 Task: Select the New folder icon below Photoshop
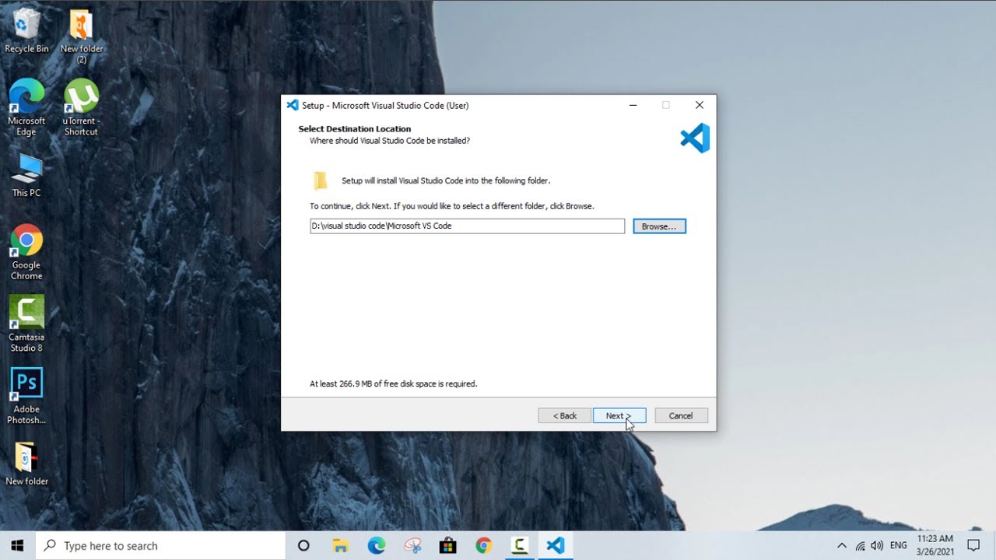pos(26,464)
